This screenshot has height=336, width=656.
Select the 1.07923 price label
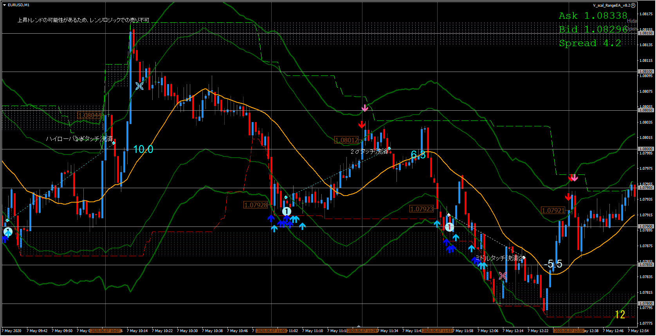(422, 209)
